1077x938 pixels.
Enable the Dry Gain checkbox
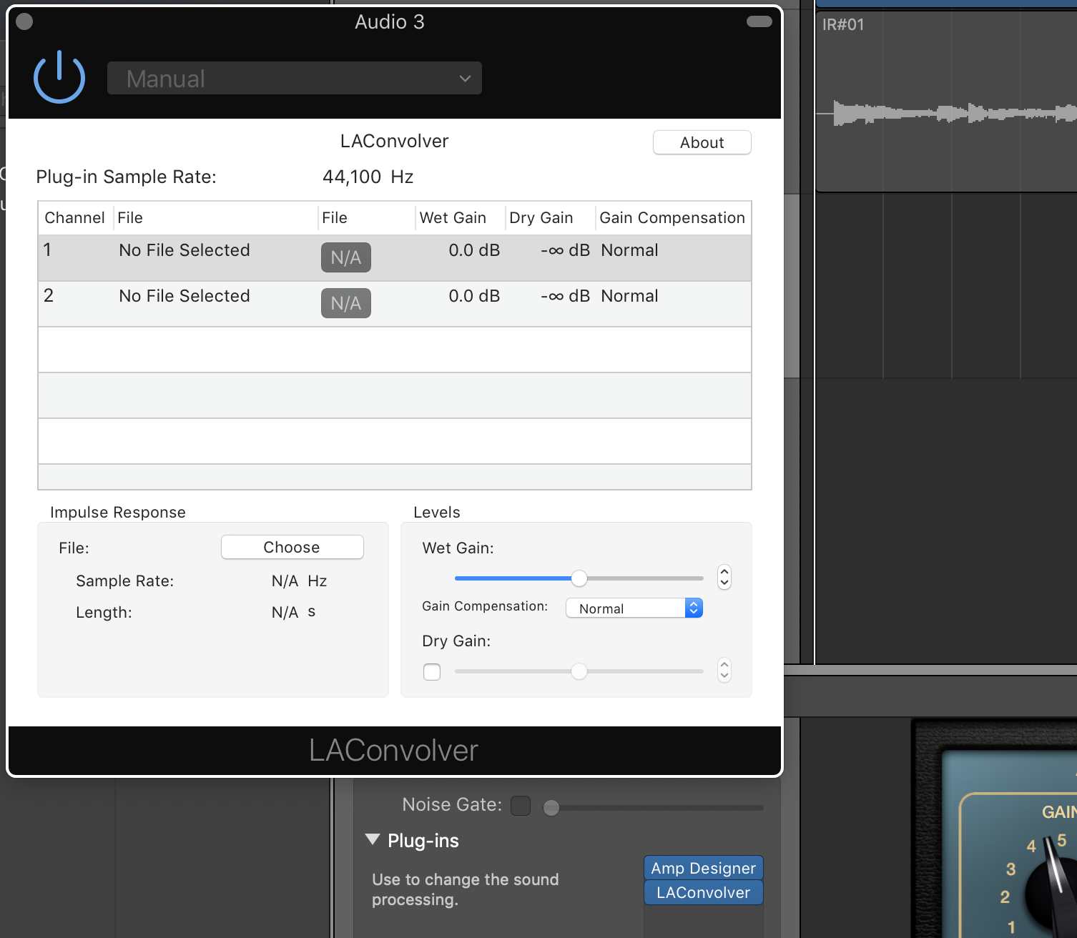click(x=432, y=672)
